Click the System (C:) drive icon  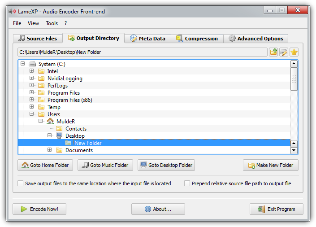[32, 64]
